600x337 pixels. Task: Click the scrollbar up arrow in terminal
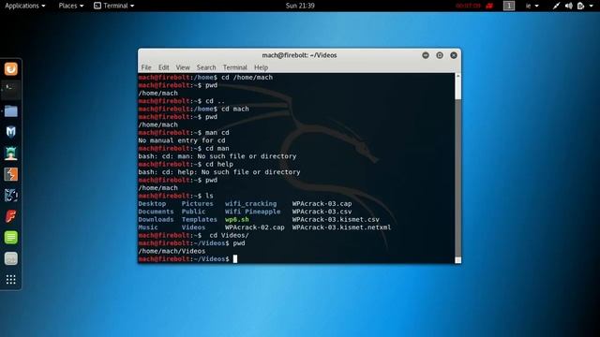(457, 76)
